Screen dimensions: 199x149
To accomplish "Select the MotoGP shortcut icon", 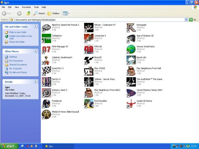I will point(89,60).
